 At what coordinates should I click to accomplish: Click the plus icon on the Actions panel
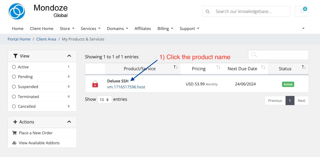click(x=15, y=122)
